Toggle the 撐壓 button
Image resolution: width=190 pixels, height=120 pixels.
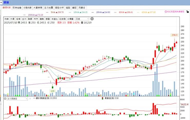coord(47,19)
